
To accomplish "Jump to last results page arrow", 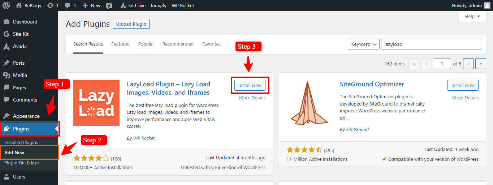I will [481, 64].
